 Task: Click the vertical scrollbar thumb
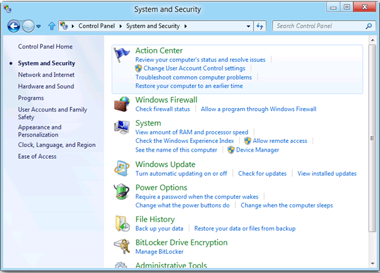(372, 138)
